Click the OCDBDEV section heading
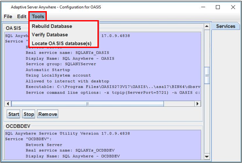The image size is (243, 164). click(x=18, y=126)
